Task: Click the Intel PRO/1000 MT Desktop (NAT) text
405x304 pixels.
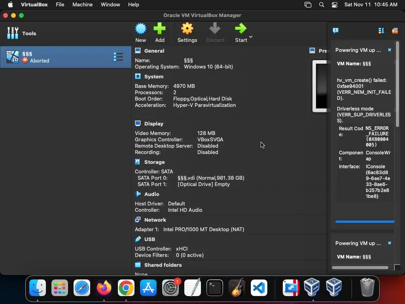Action: (204, 229)
